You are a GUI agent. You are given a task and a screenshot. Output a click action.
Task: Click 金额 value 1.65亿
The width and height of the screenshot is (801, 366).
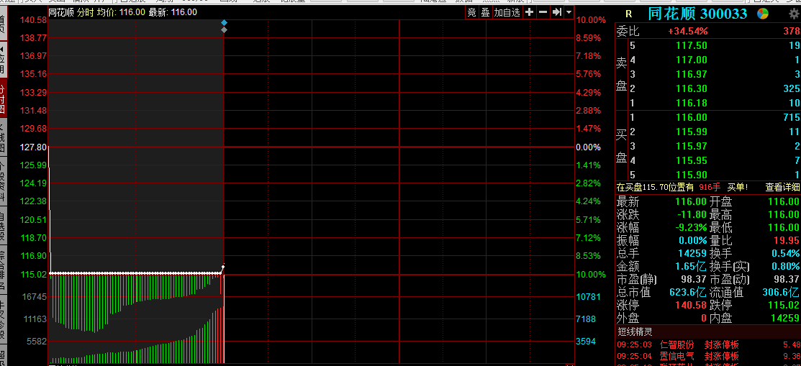pyautogui.click(x=691, y=267)
